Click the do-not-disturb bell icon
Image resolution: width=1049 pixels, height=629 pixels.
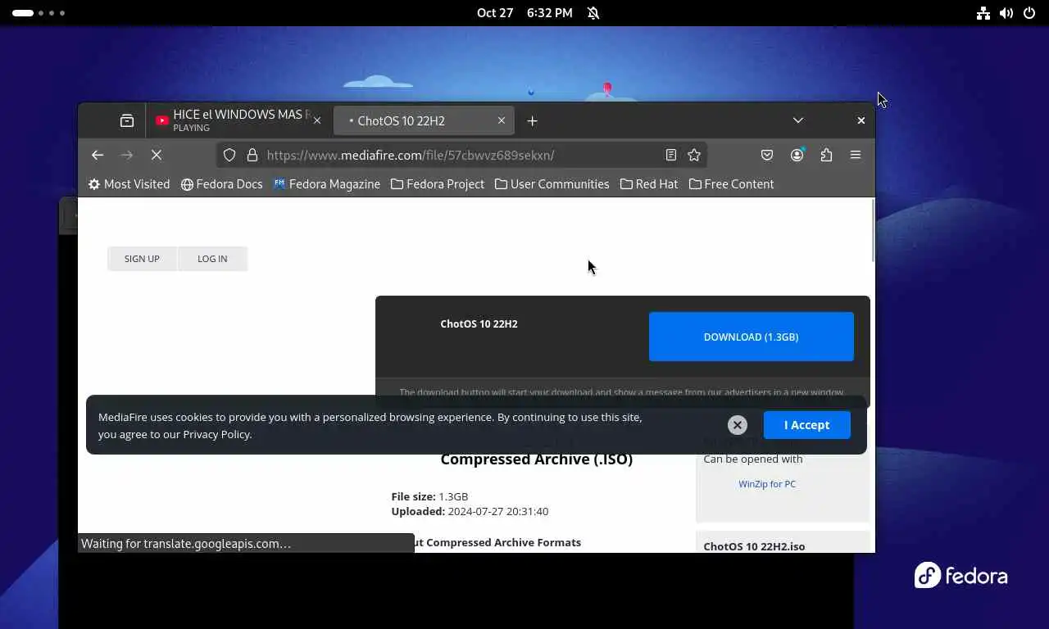click(x=593, y=13)
